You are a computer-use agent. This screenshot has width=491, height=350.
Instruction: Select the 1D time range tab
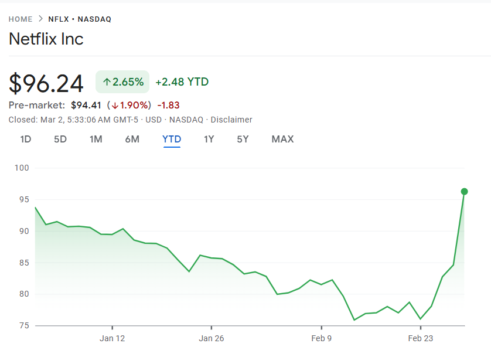25,139
